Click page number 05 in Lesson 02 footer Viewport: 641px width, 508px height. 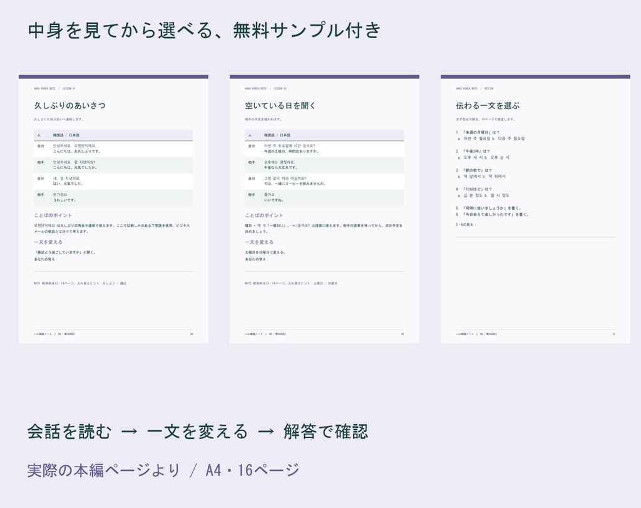403,334
